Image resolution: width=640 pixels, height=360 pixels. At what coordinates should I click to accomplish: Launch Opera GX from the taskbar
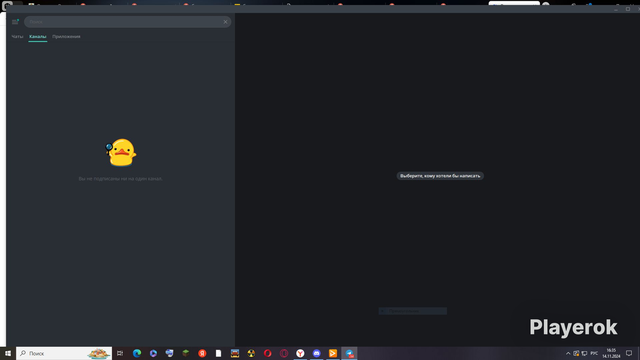click(x=284, y=354)
